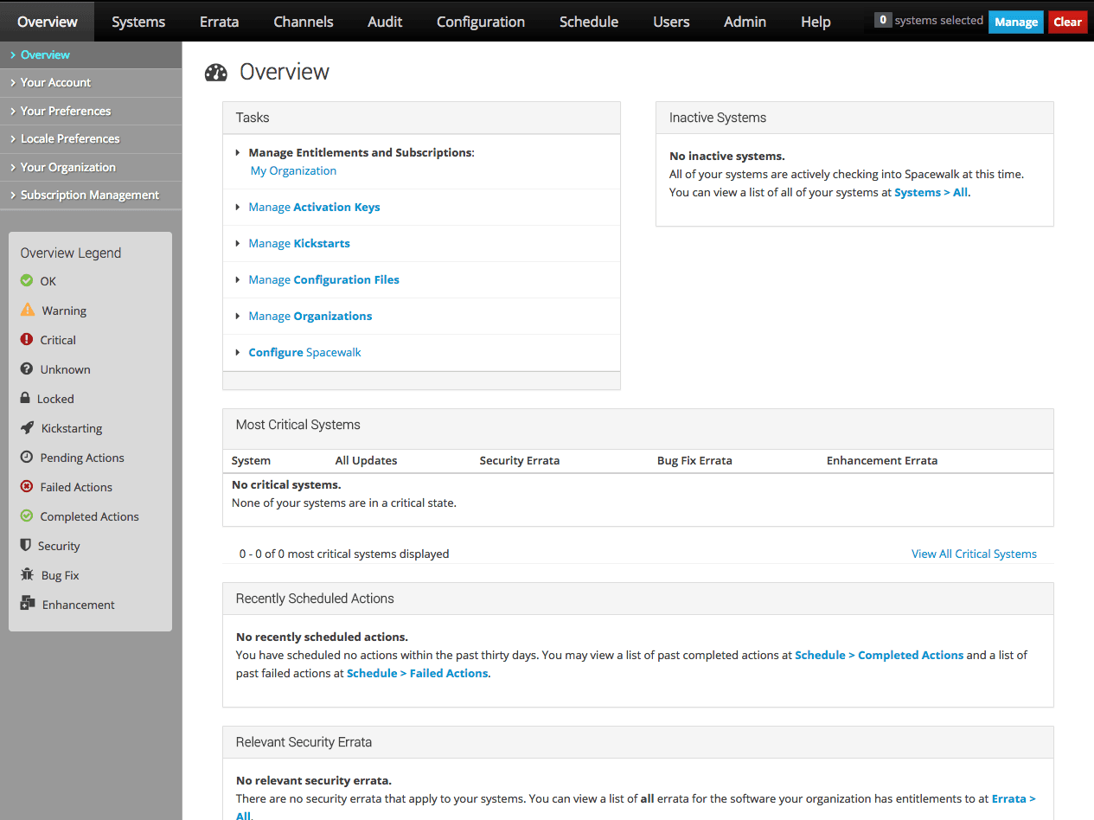Screen dimensions: 1094x820
Task: Click the Unknown question mark icon
Action: 27,369
